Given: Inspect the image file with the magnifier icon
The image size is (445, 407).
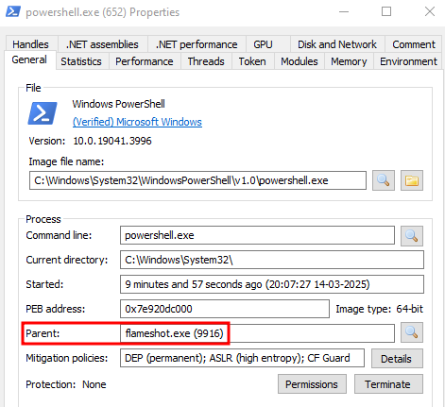Looking at the screenshot, I should 384,180.
